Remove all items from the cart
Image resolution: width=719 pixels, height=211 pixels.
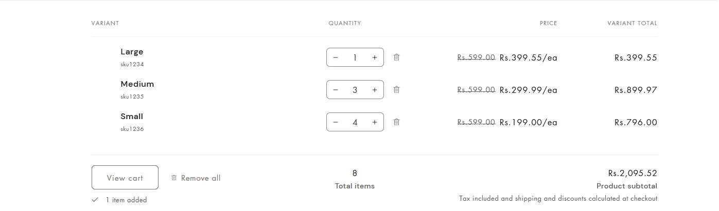pyautogui.click(x=201, y=178)
